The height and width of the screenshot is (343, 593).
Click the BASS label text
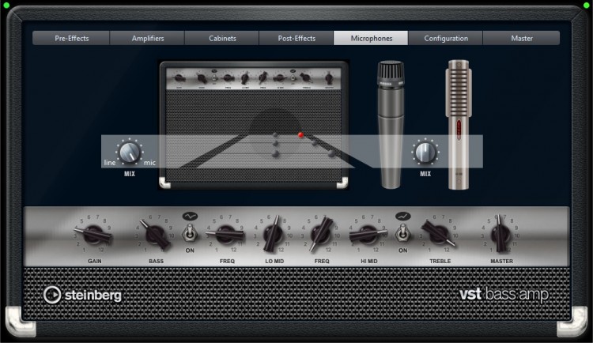pos(157,261)
